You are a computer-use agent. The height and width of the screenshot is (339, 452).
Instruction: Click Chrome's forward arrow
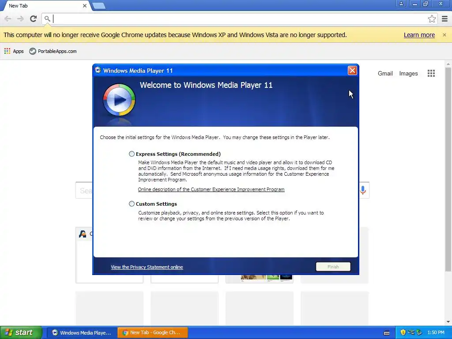[x=20, y=19]
